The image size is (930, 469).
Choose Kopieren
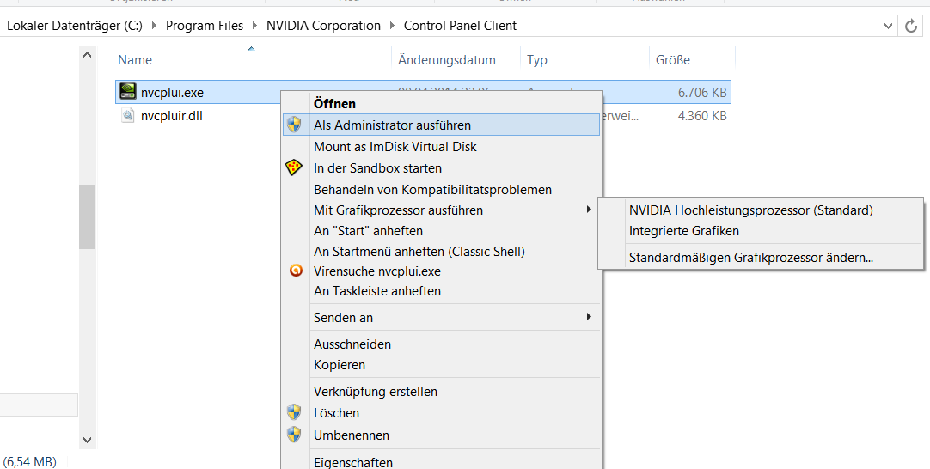point(441,365)
